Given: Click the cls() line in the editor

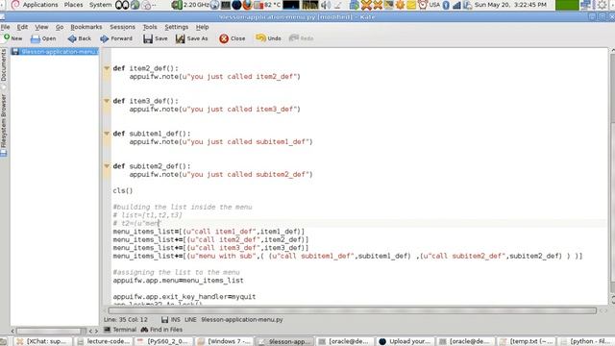Looking at the screenshot, I should [x=123, y=190].
